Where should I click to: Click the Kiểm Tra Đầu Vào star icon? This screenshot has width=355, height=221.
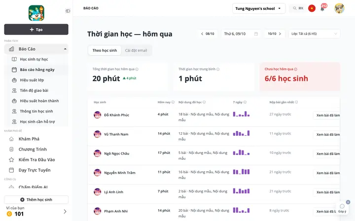(x=11, y=160)
